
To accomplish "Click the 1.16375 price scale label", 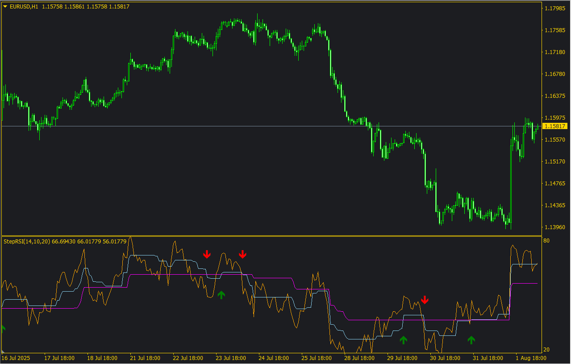I will pyautogui.click(x=554, y=96).
